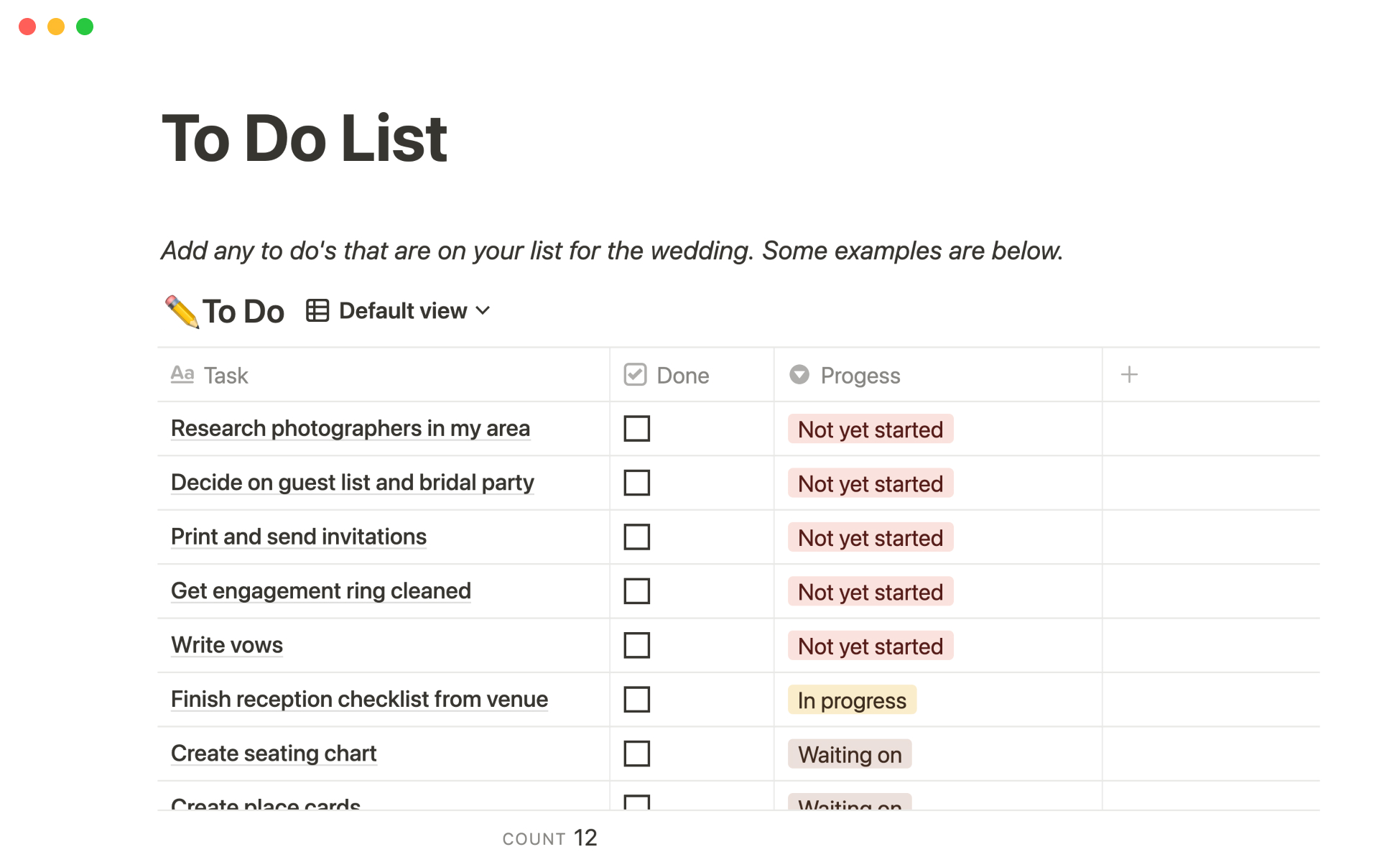Expand the Waiting on status for Create seating chart
1379x862 pixels.
click(x=848, y=754)
